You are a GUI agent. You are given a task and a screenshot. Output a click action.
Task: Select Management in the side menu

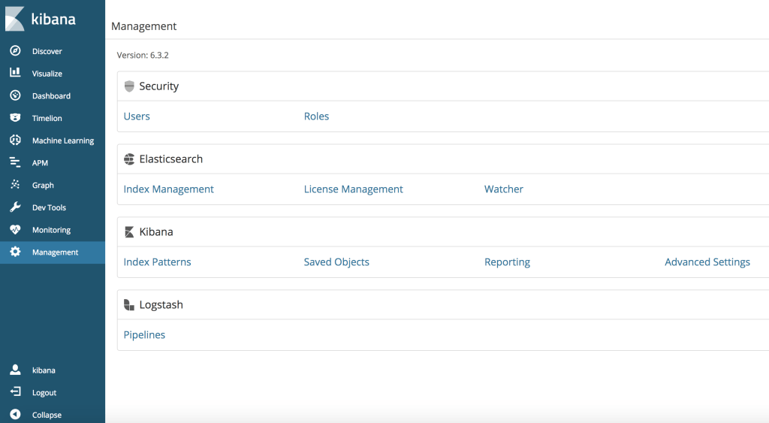click(x=54, y=252)
